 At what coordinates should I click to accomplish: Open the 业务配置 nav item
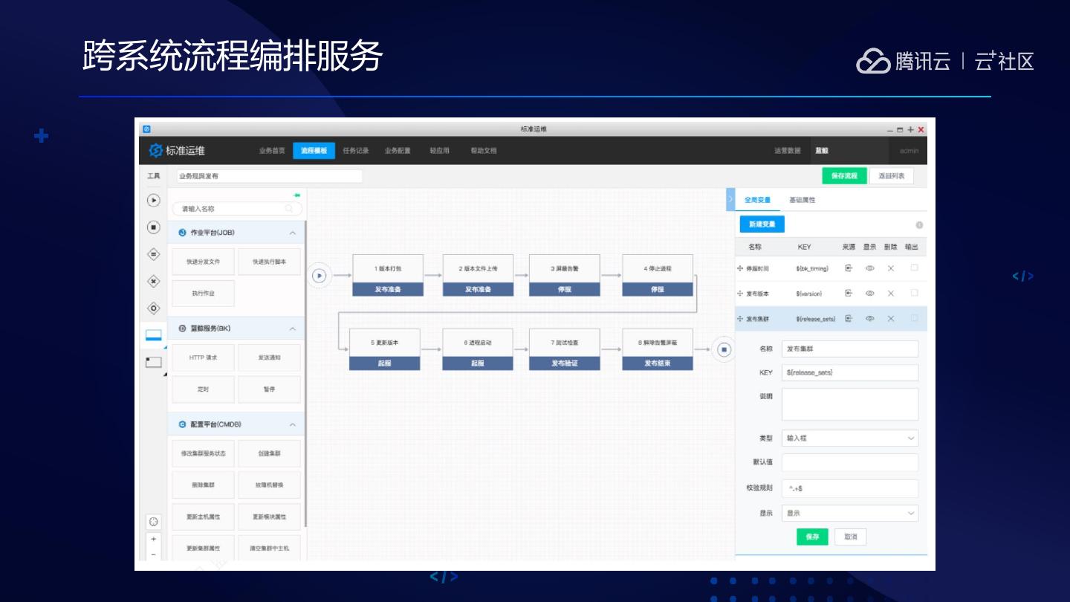[398, 150]
